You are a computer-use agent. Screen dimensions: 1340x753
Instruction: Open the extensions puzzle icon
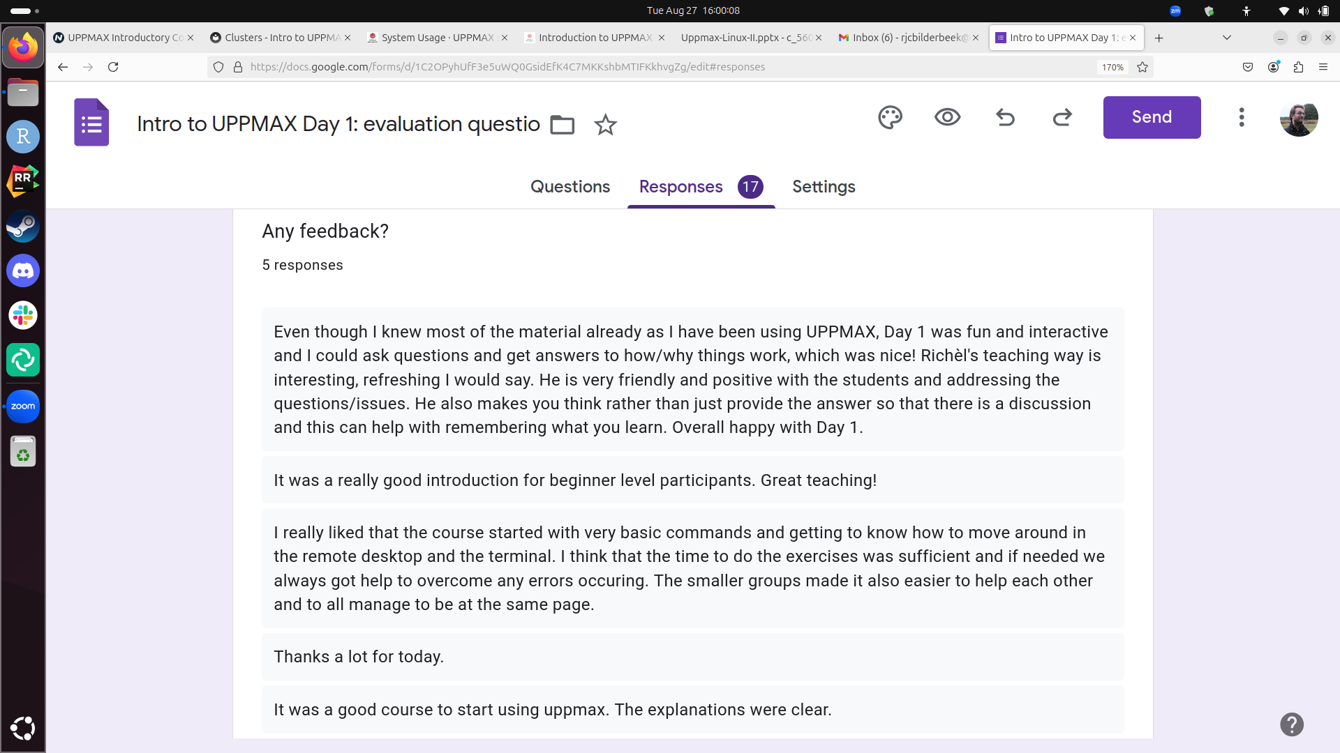(x=1298, y=67)
